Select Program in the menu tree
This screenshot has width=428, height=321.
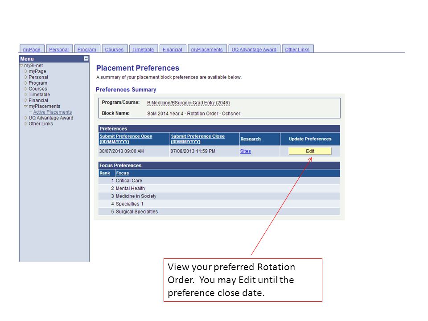[x=38, y=83]
